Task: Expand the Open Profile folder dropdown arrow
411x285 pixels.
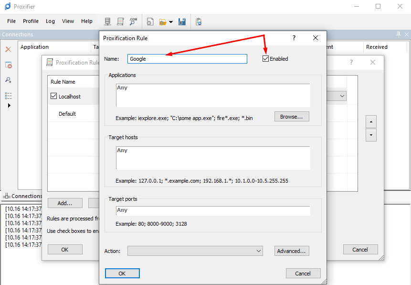Action: coord(171,22)
